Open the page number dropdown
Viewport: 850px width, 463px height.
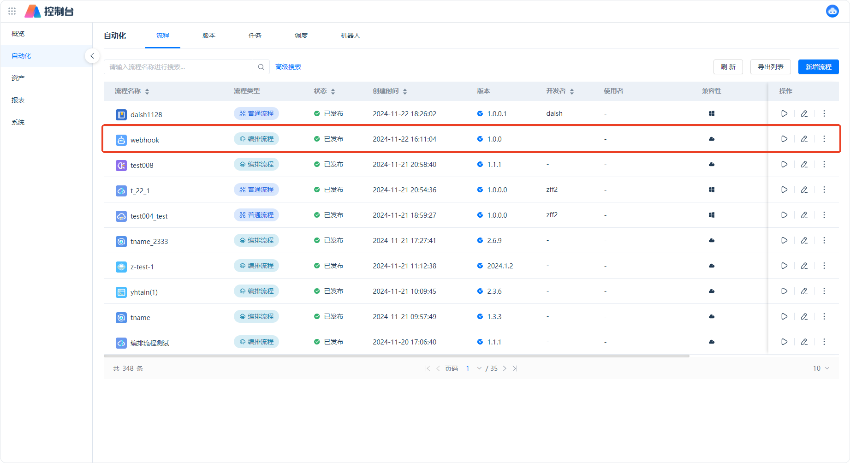pyautogui.click(x=474, y=368)
